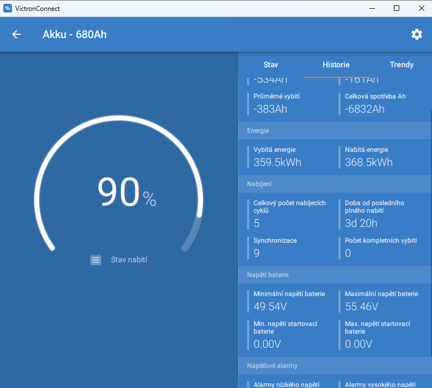Click Celkový počet nabíjecích cyklů entry
The width and height of the screenshot is (432, 388).
[289, 213]
